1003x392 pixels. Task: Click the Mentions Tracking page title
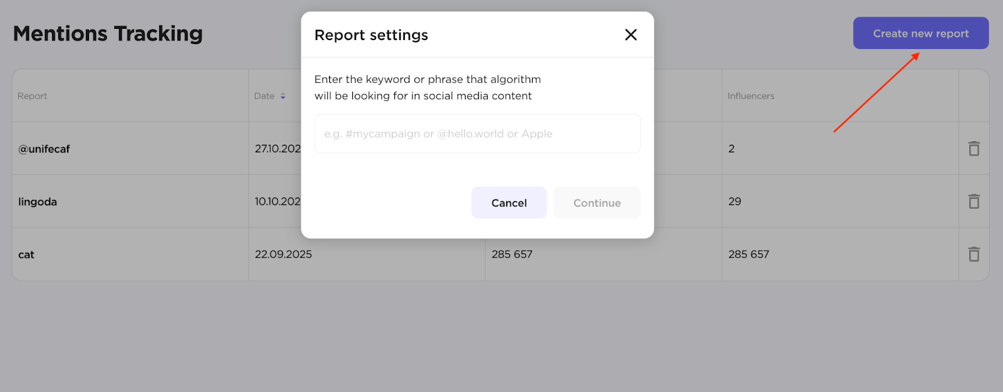click(108, 33)
